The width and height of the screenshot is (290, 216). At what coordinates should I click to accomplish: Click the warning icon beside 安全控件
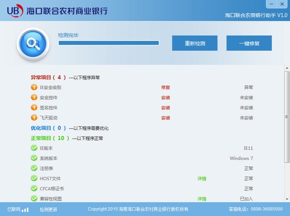34,97
